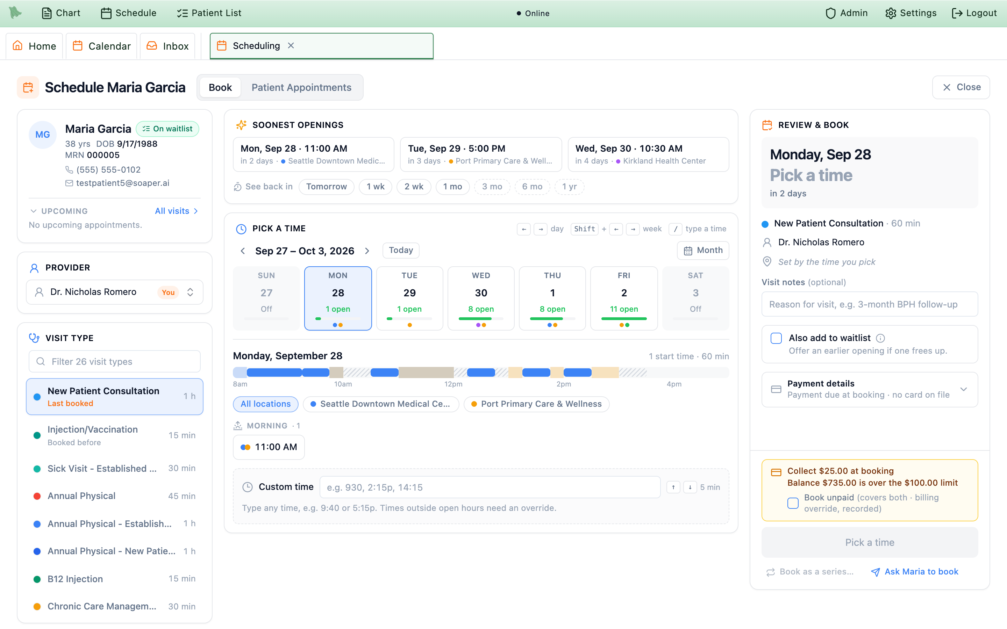The image size is (1007, 629).
Task: Go to the next week arrow
Action: 367,251
